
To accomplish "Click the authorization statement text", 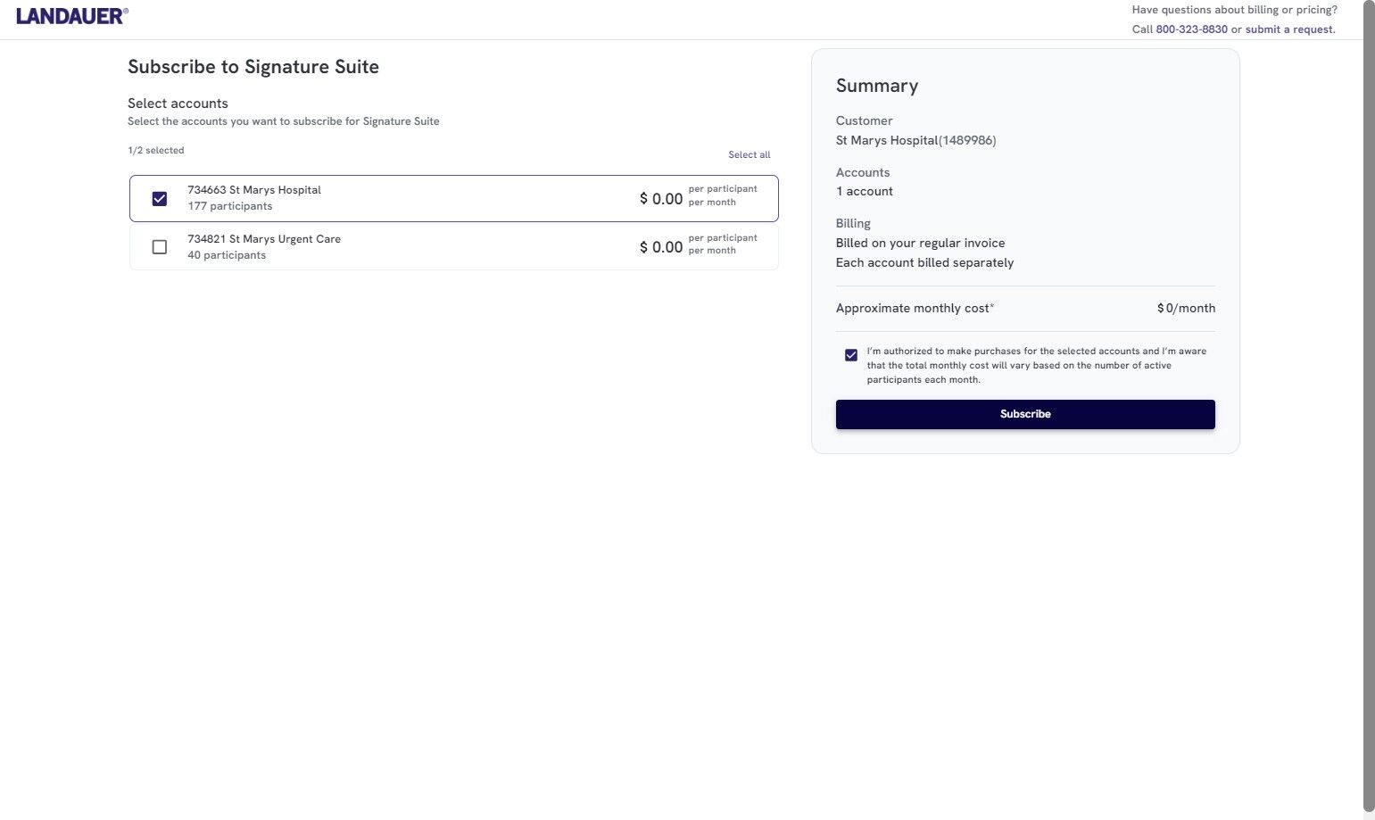I will coord(1036,365).
